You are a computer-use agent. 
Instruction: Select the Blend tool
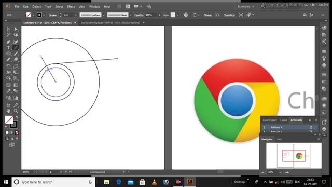(16, 91)
